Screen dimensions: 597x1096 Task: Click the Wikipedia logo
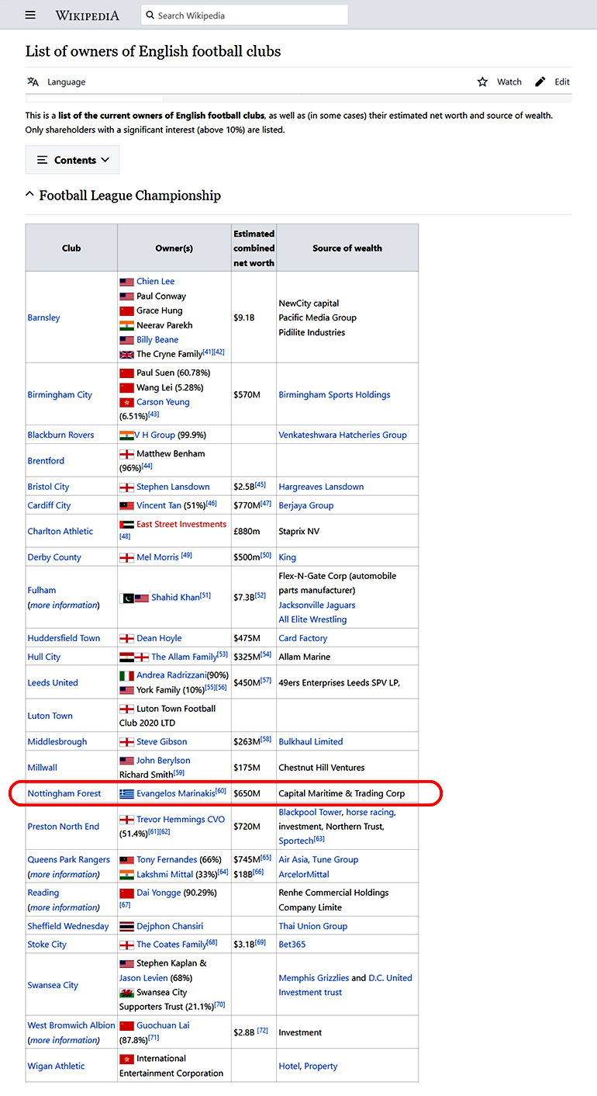(x=87, y=16)
